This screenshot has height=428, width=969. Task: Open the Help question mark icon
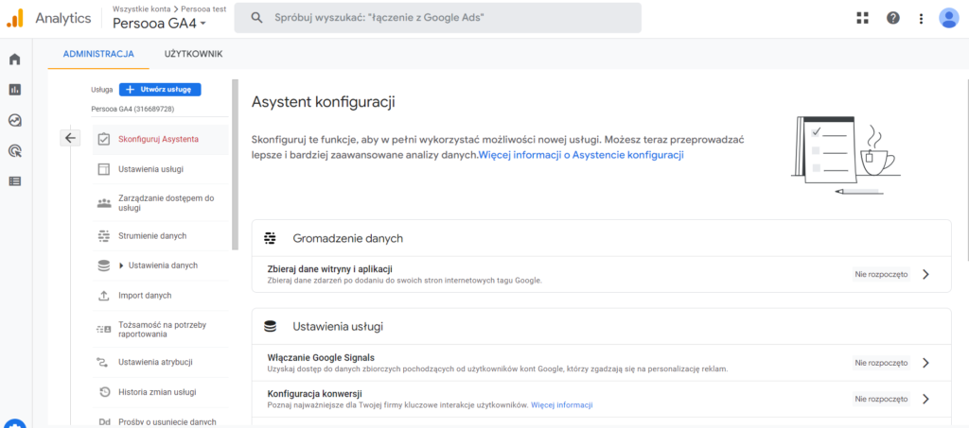(x=893, y=18)
